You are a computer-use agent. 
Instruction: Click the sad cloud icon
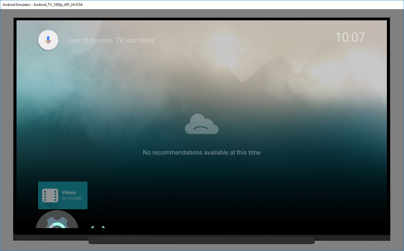pos(202,124)
